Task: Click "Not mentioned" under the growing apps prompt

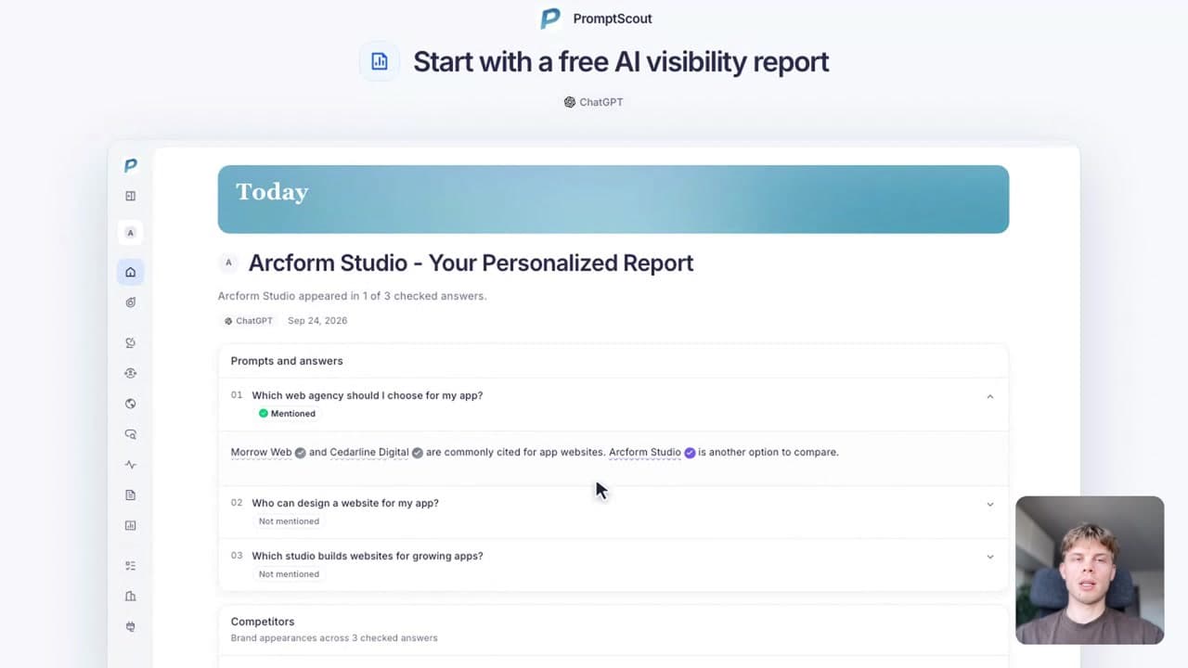Action: (289, 574)
